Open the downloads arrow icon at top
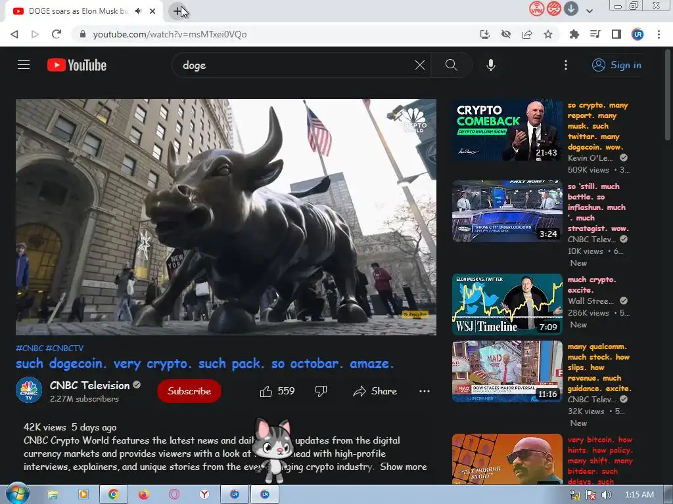 point(571,9)
